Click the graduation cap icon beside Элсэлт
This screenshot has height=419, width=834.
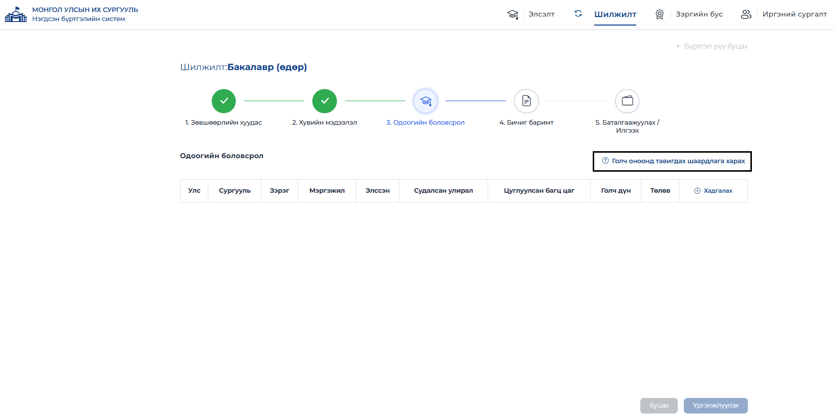[513, 15]
